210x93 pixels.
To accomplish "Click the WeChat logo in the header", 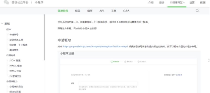I will pyautogui.click(x=7, y=2).
